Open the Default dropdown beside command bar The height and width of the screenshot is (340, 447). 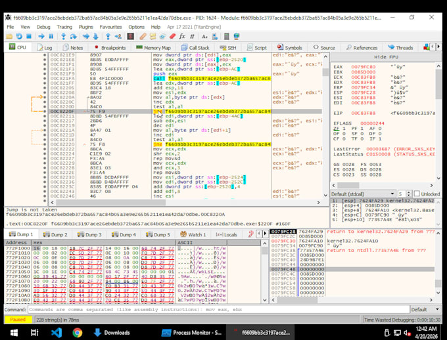(x=425, y=310)
